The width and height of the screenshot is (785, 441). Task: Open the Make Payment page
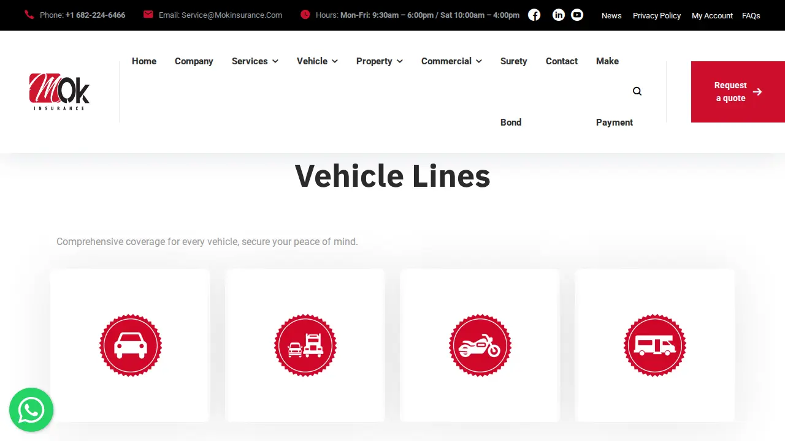(x=614, y=91)
